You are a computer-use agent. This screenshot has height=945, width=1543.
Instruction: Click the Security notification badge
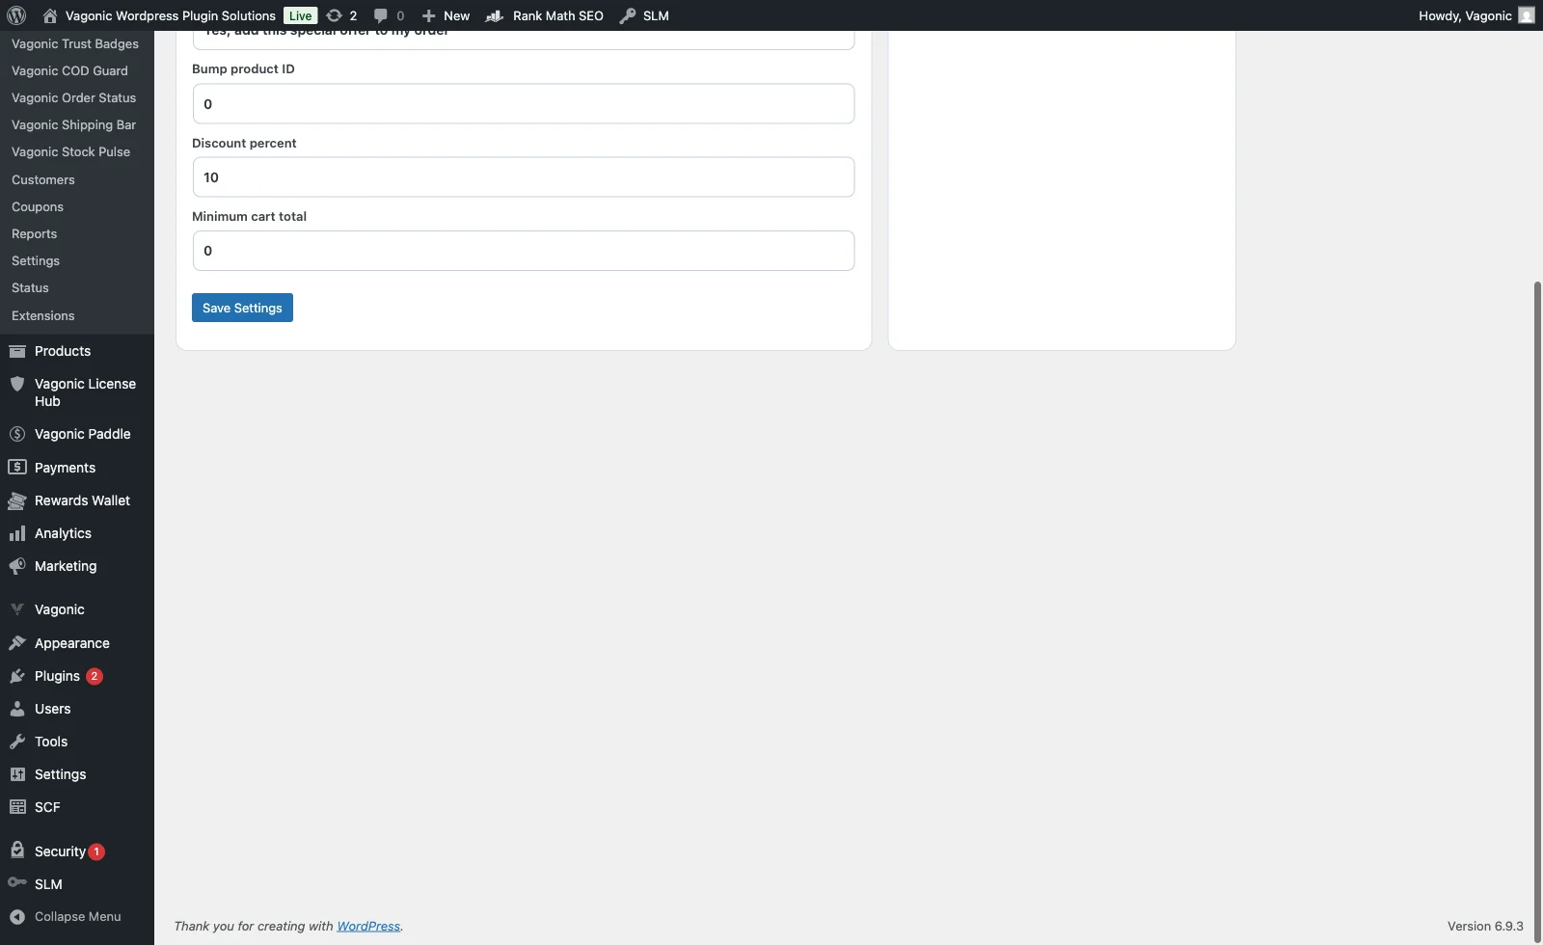coord(96,851)
